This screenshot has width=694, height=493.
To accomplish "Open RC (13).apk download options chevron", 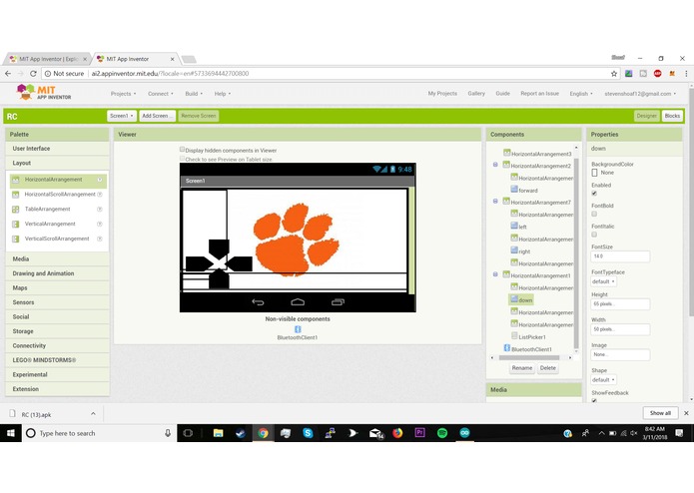I will click(x=93, y=414).
